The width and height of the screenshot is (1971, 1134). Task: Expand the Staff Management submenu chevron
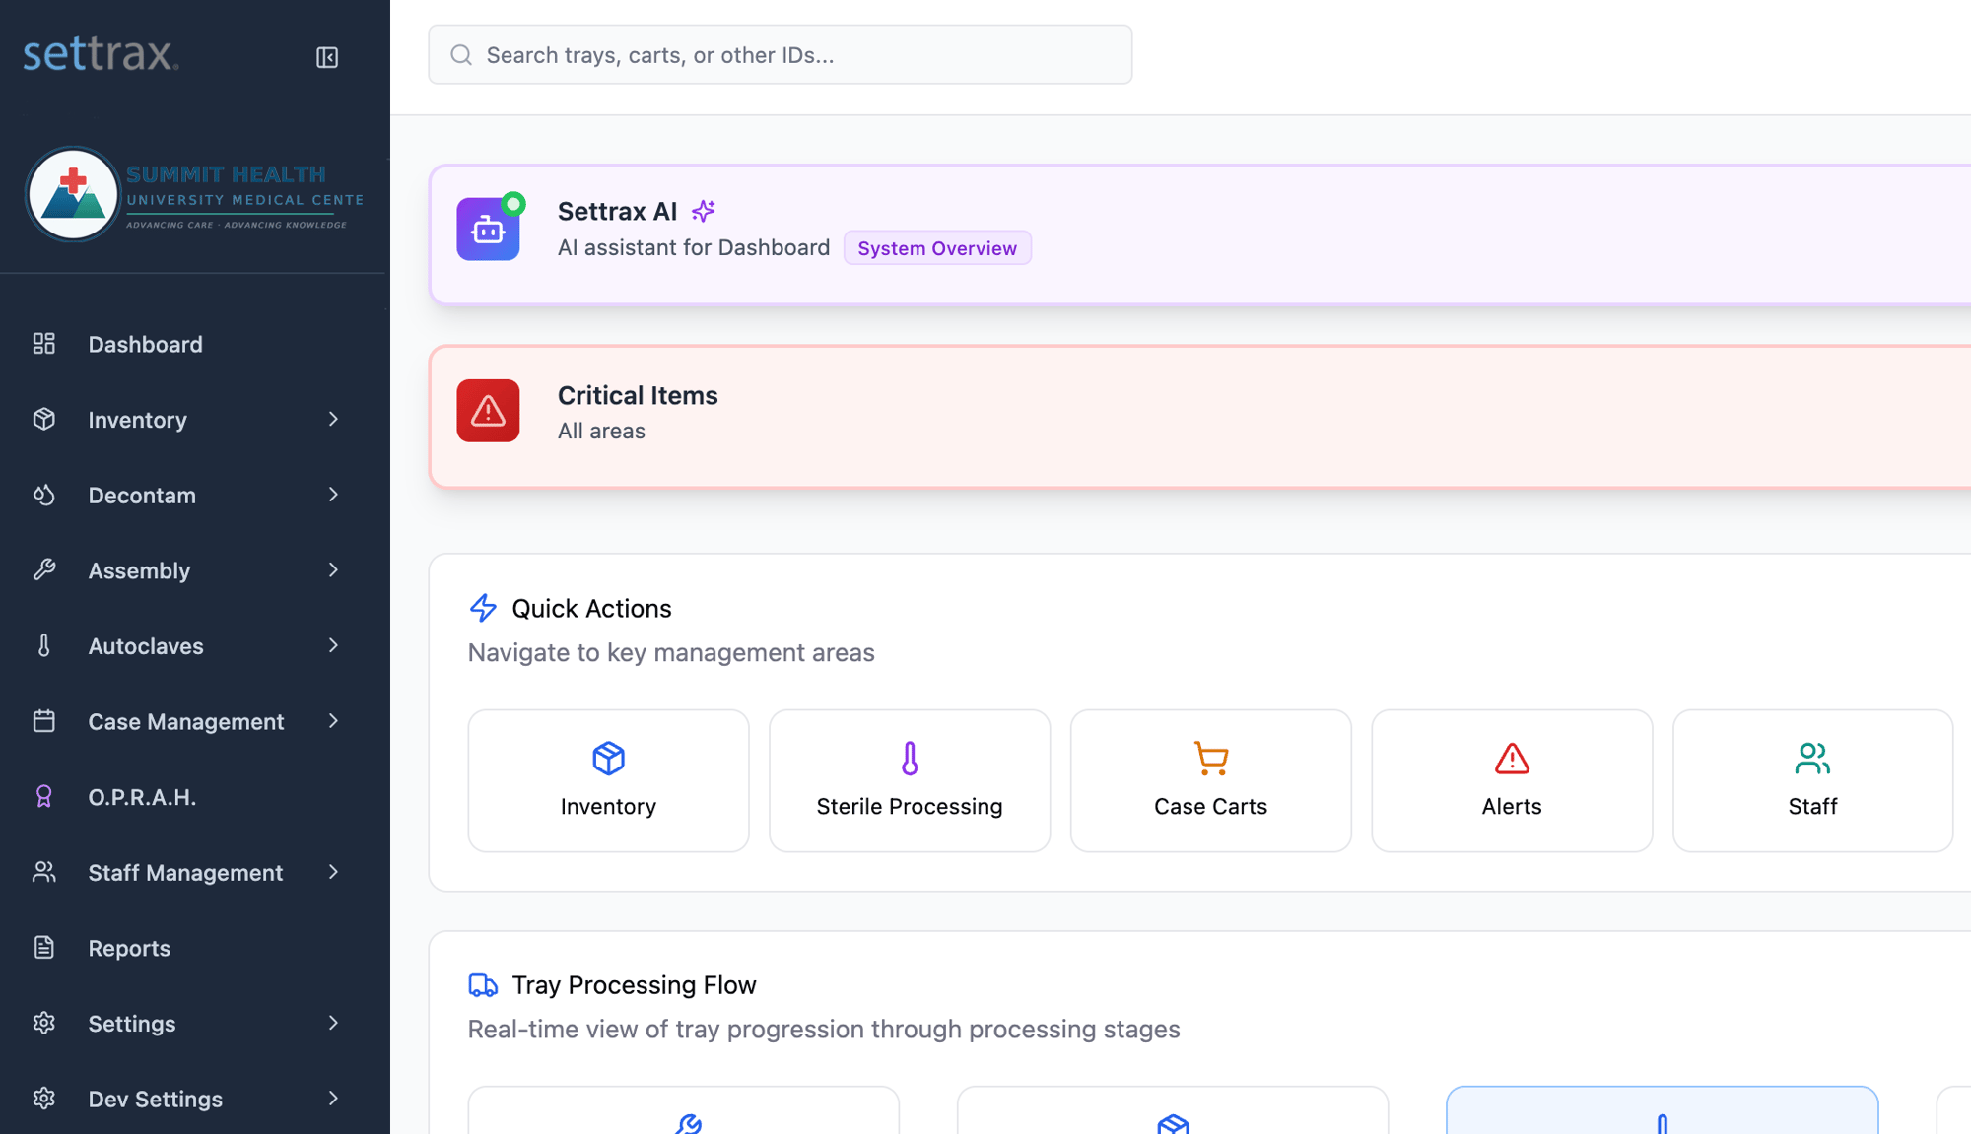click(x=334, y=872)
